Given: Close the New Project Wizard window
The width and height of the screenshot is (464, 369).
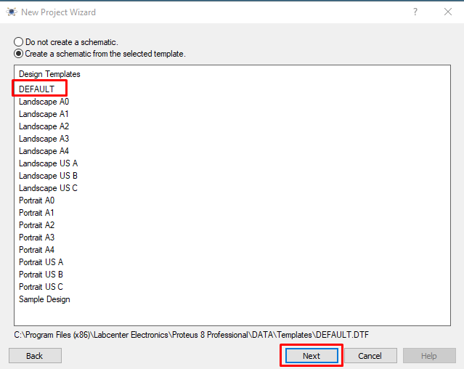Looking at the screenshot, I should pos(448,12).
